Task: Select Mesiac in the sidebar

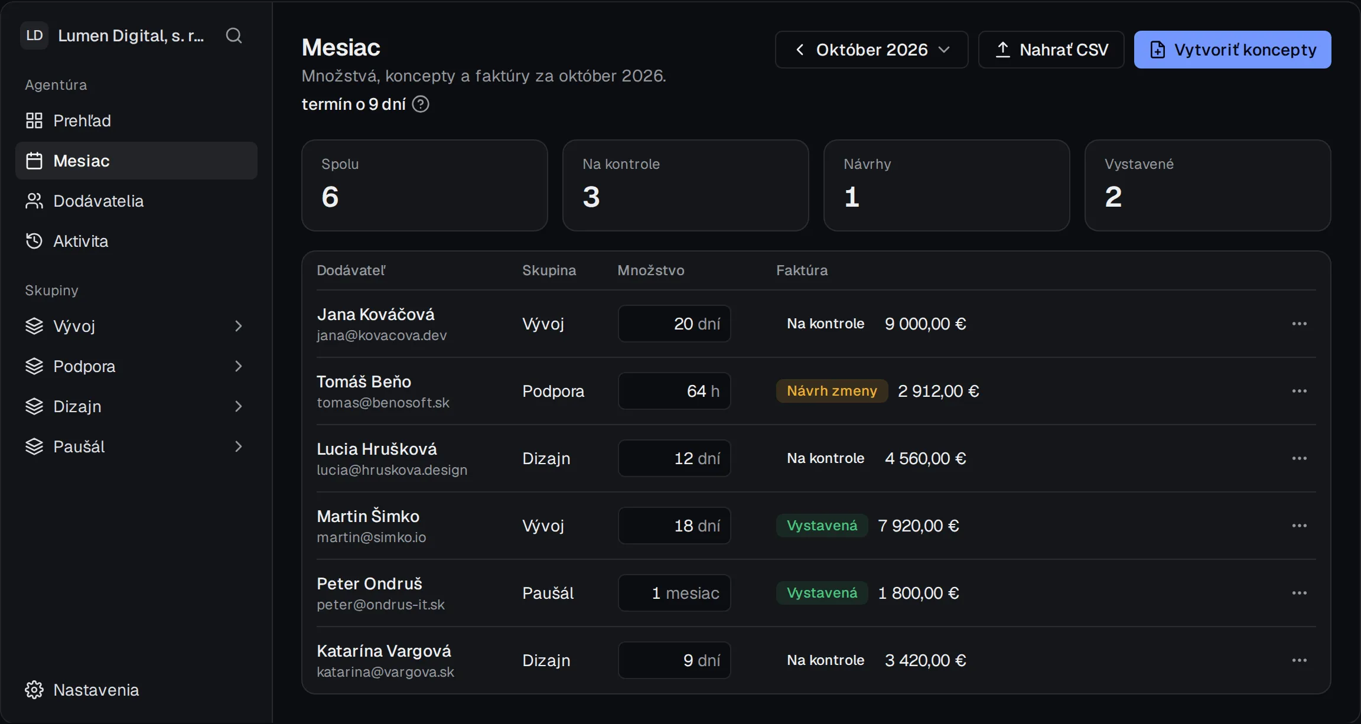Action: pos(136,161)
